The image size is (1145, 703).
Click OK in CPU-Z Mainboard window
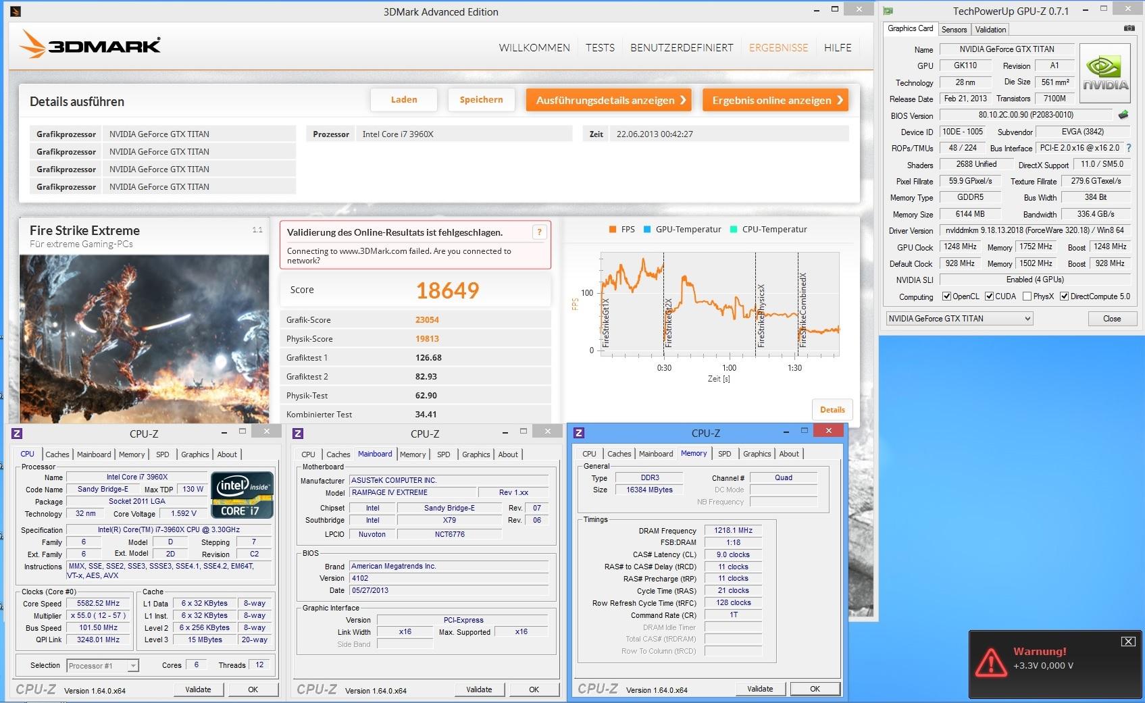[x=534, y=689]
